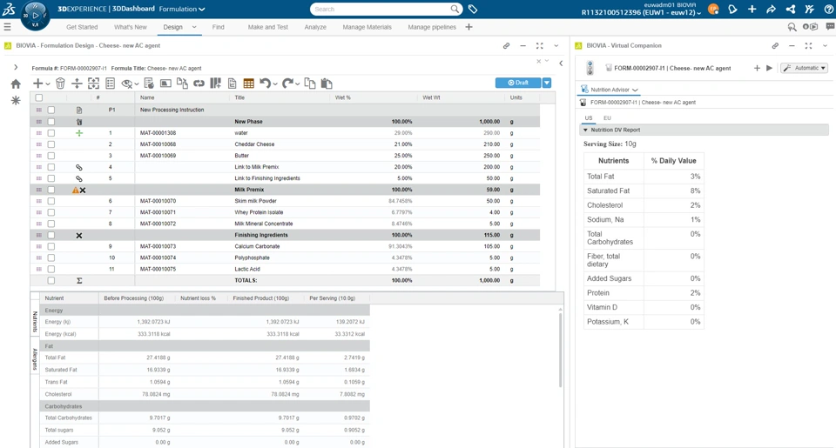Click the MAT-00010068 material name cell

coord(158,144)
